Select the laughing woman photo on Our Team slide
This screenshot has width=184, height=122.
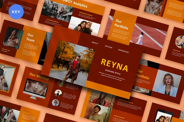pos(13,38)
